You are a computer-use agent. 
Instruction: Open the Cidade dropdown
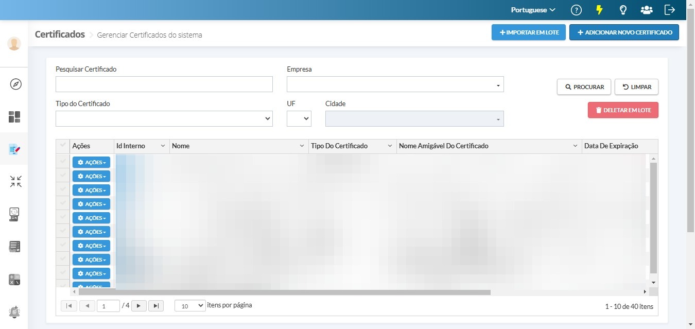pos(414,118)
